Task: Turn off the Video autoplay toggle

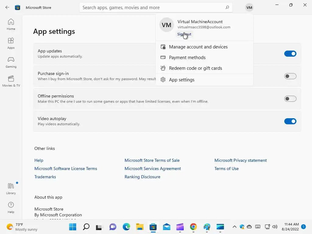Action: [x=290, y=121]
